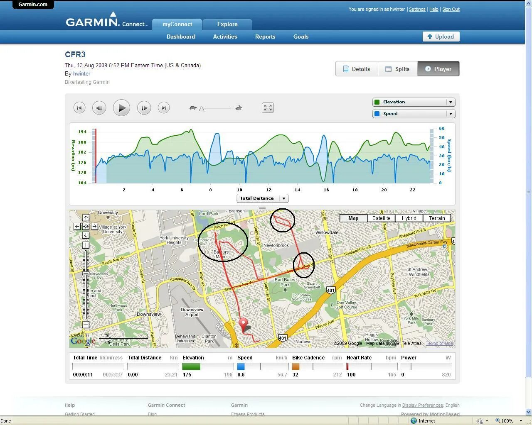Open the Speed chart metric dropdown
Viewport: 532px width, 425px height.
[x=414, y=114]
